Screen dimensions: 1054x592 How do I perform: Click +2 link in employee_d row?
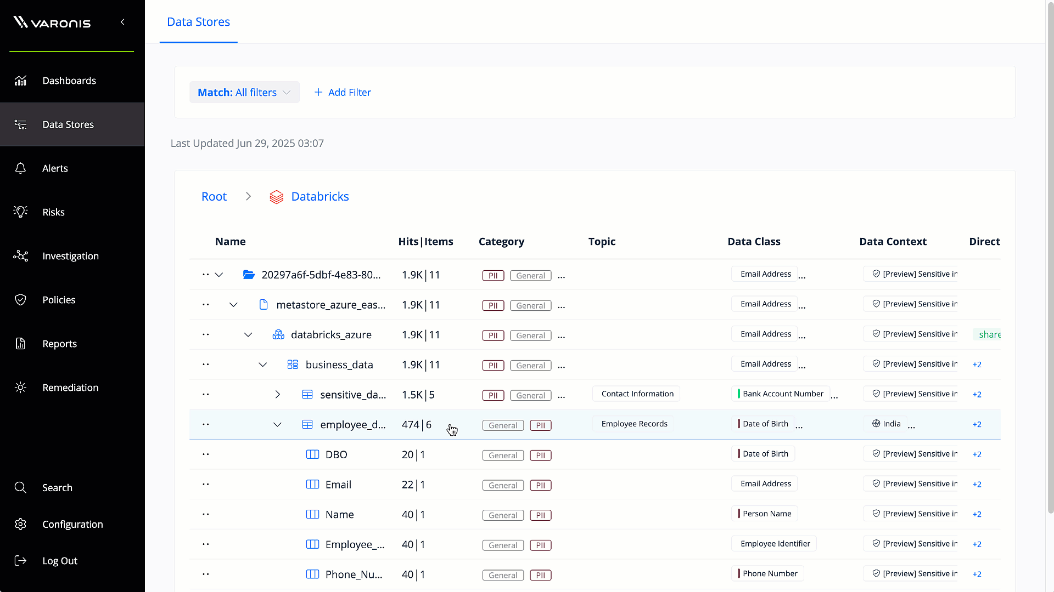point(977,424)
